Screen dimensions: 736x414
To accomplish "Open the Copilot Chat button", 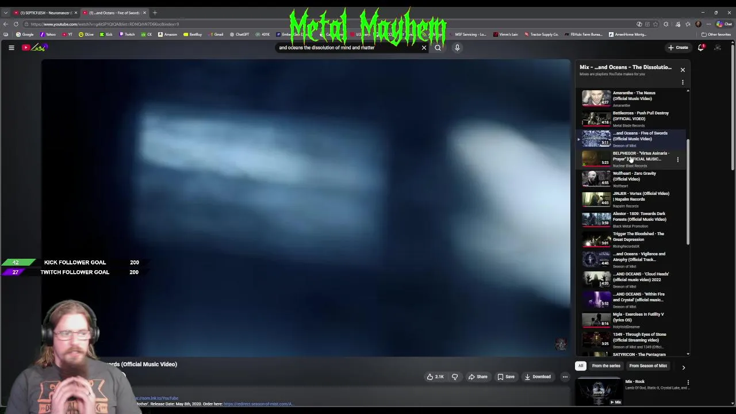I will 724,24.
